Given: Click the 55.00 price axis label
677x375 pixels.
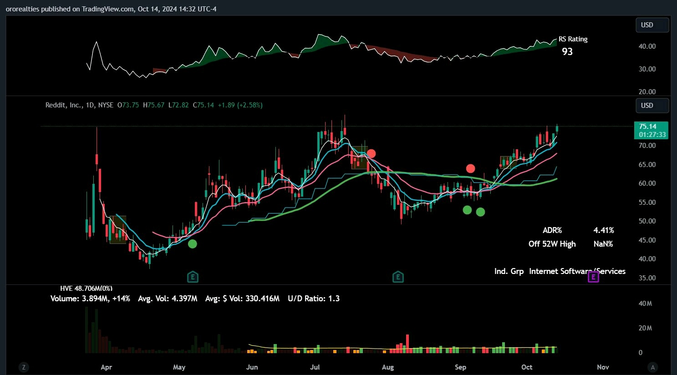Looking at the screenshot, I should click(647, 203).
